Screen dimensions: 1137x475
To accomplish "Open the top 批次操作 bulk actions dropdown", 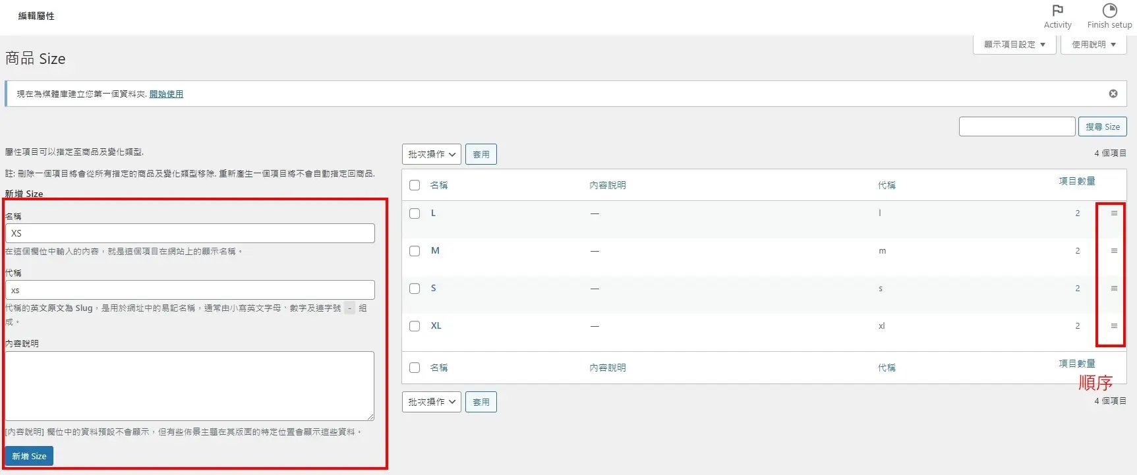I will 431,154.
